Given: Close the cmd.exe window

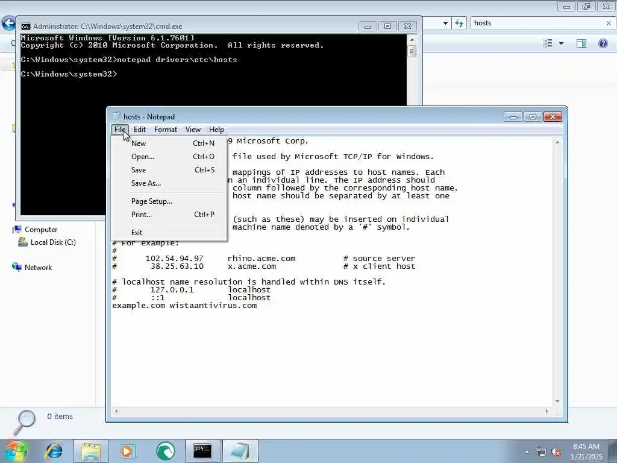Looking at the screenshot, I should pos(408,27).
